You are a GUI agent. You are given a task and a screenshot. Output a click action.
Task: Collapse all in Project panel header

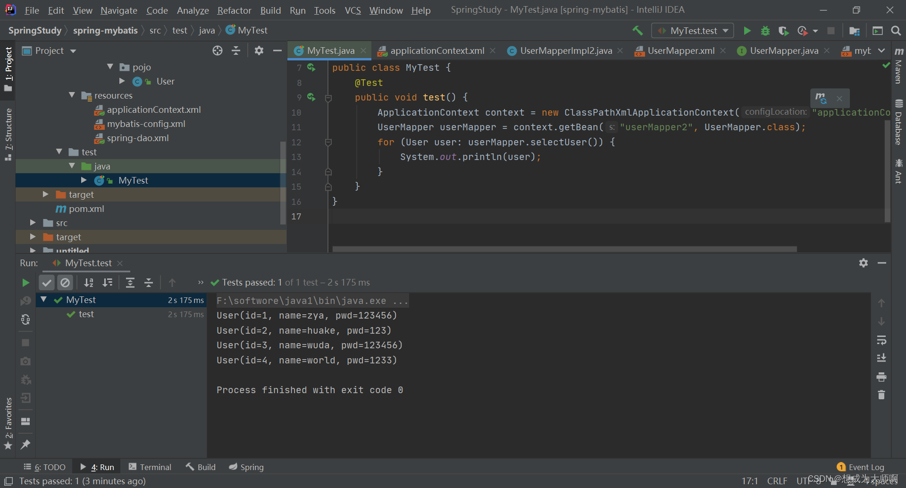click(236, 50)
